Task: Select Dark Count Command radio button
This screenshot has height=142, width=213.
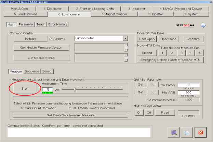Action: tap(23, 108)
